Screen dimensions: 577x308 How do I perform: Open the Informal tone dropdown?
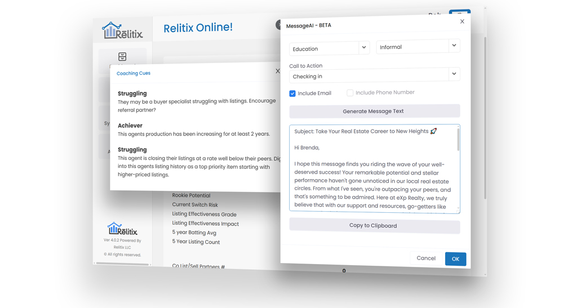point(418,46)
